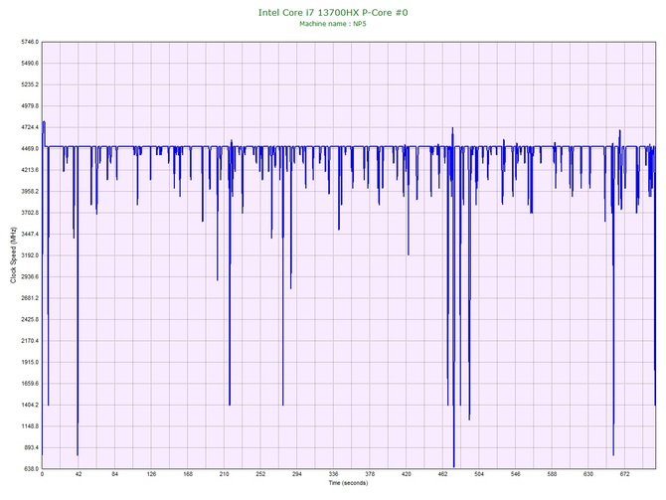Image resolution: width=666 pixels, height=500 pixels.
Task: Click the 168 time axis tick label
Action: 188,474
